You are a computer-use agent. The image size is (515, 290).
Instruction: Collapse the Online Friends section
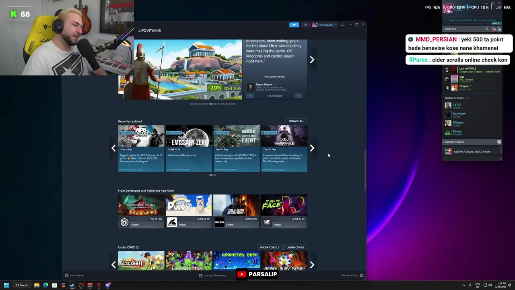[x=456, y=98]
